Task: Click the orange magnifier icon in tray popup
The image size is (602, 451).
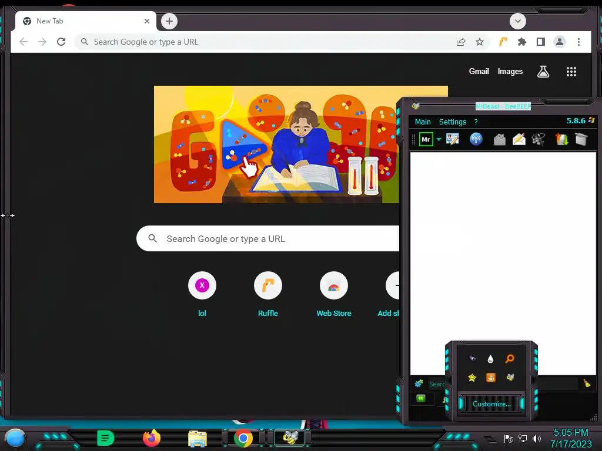Action: click(510, 359)
